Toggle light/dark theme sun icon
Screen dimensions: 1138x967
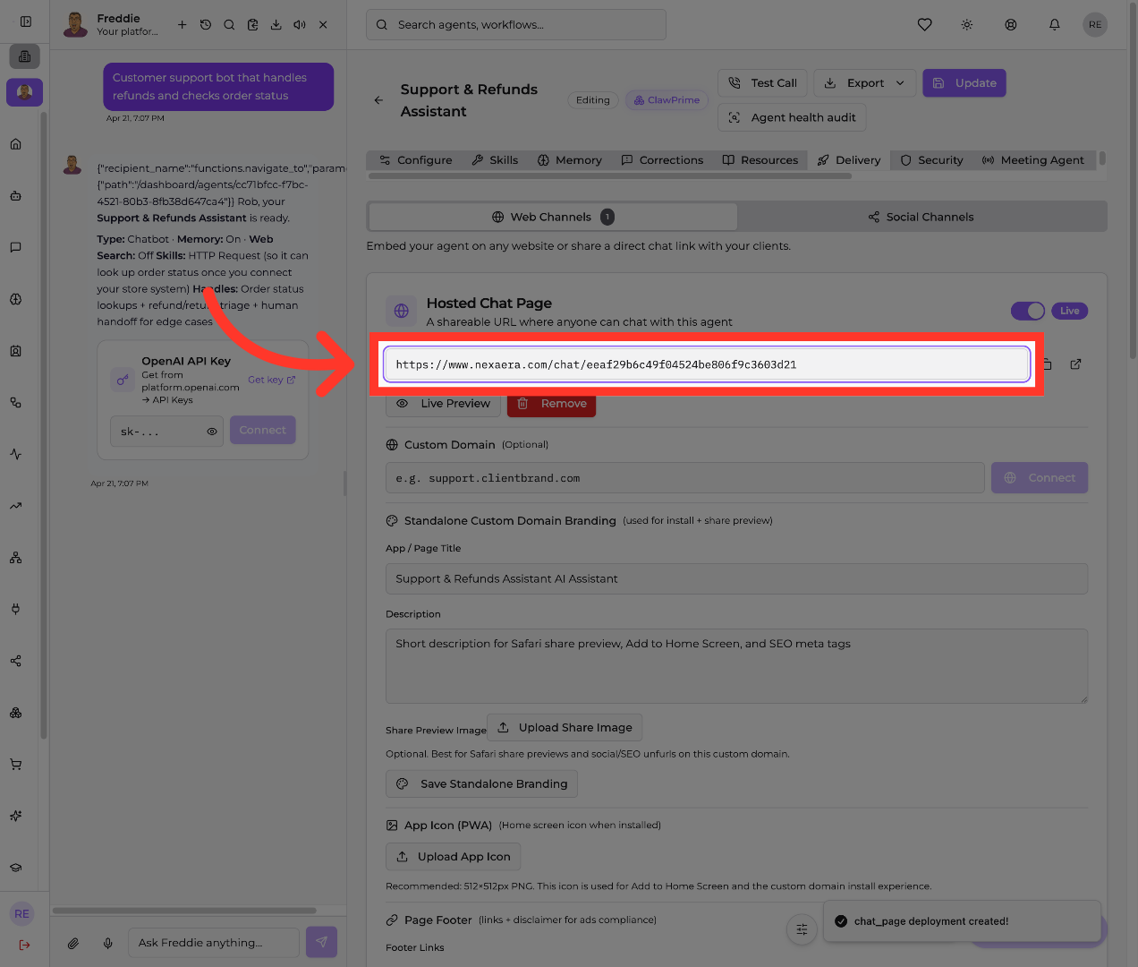(967, 25)
